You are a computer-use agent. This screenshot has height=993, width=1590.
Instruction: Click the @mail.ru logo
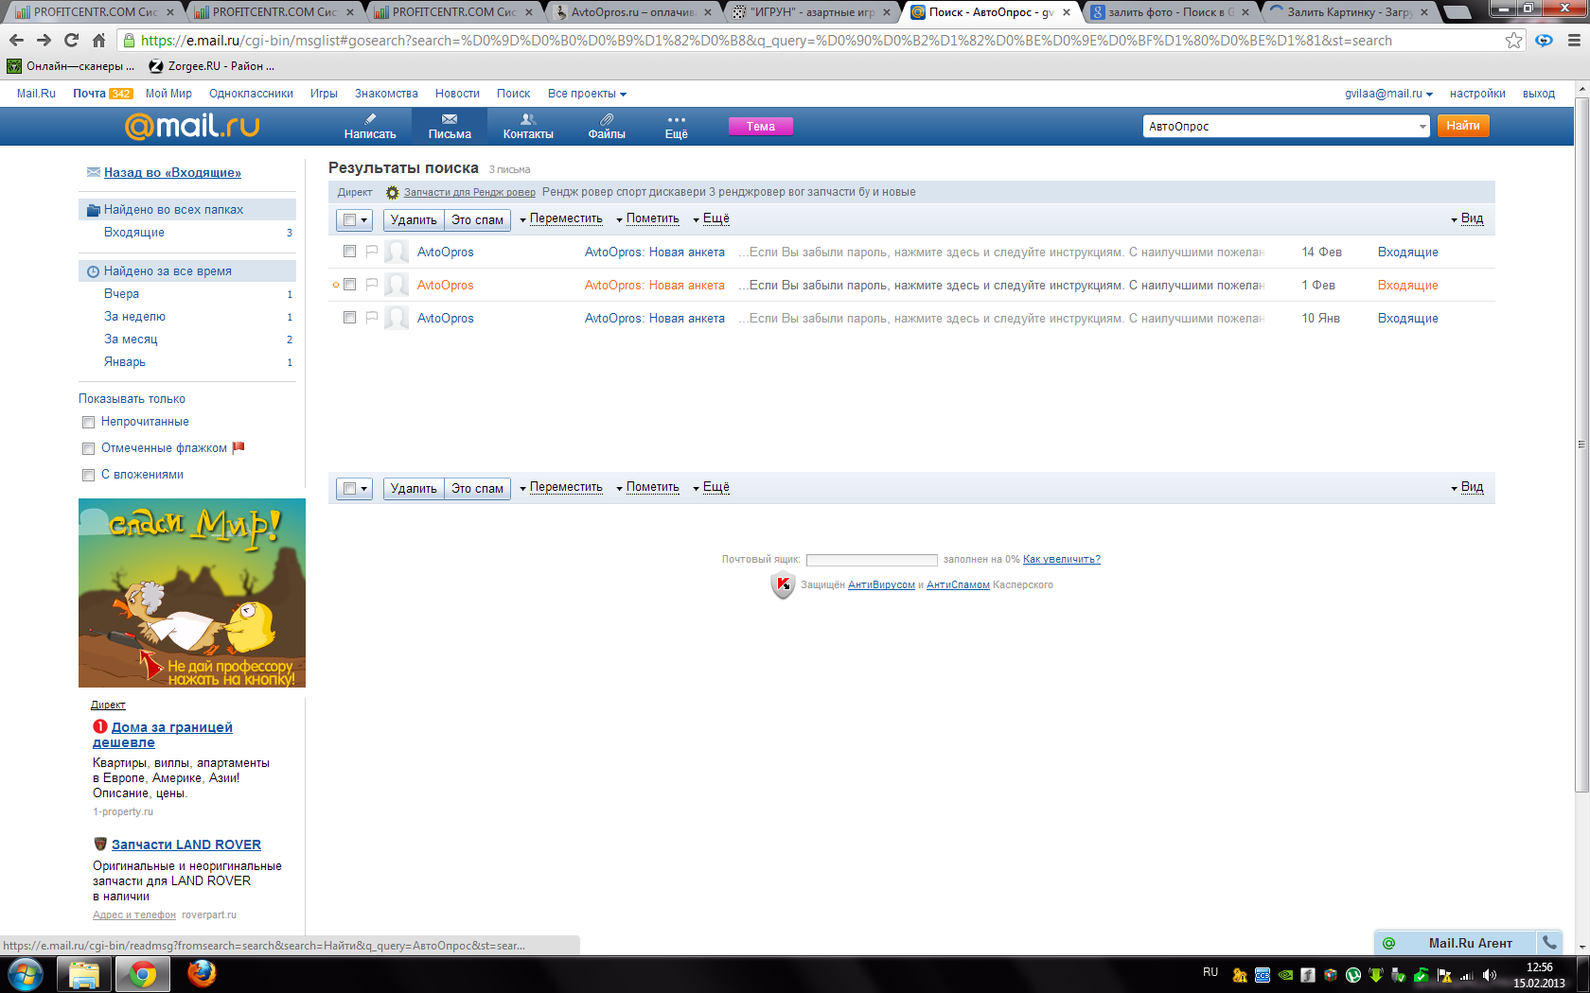(192, 126)
